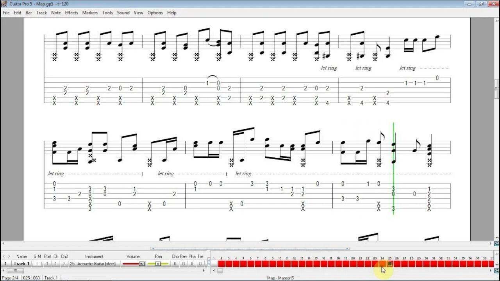This screenshot has width=500, height=281.
Task: Click the magnifier icon beside measure overview scrollbar
Action: pyautogui.click(x=496, y=270)
